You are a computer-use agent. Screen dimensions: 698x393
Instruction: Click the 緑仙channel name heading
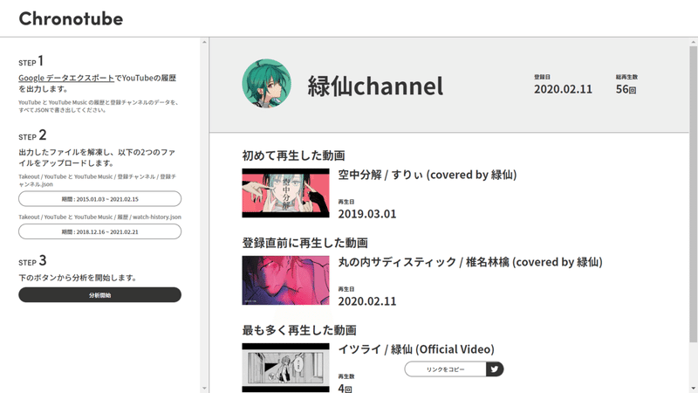point(375,86)
